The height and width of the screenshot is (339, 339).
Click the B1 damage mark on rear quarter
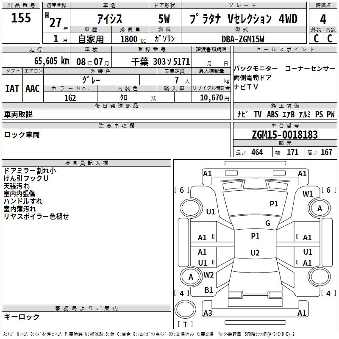208,290
